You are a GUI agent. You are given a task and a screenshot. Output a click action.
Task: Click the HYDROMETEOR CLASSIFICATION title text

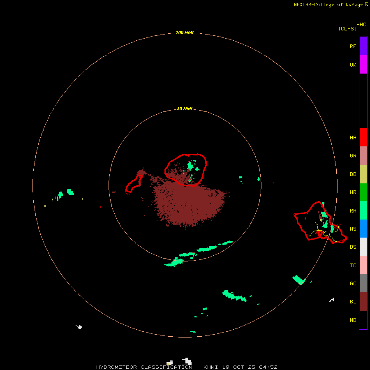point(144,367)
